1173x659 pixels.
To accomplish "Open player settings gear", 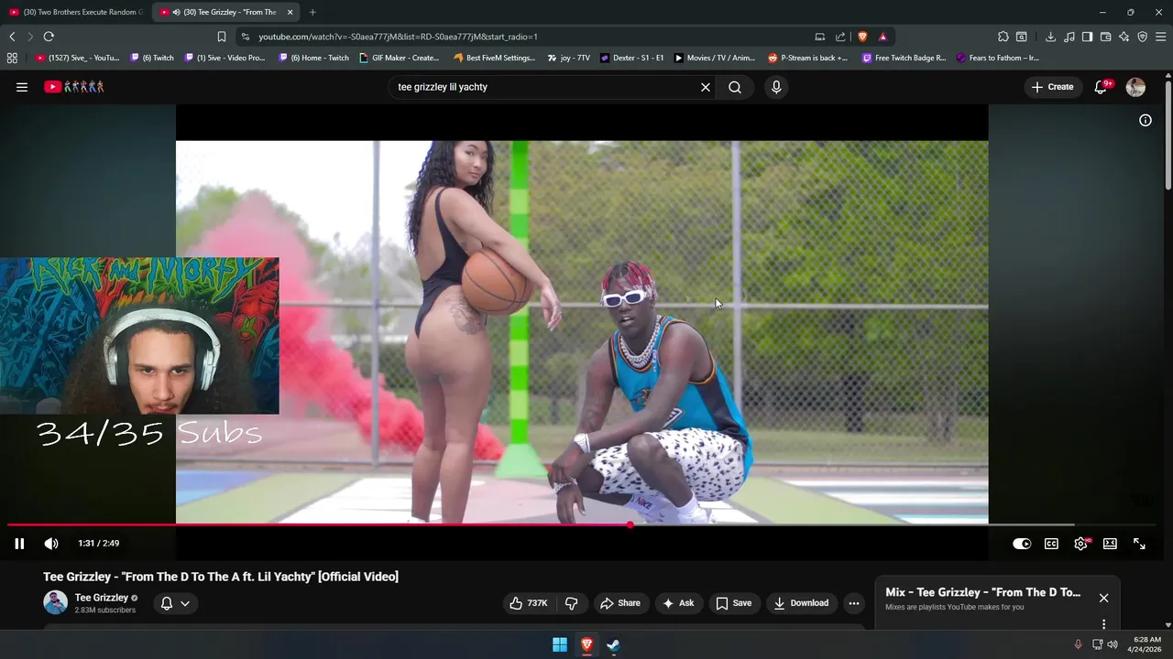I will point(1080,544).
